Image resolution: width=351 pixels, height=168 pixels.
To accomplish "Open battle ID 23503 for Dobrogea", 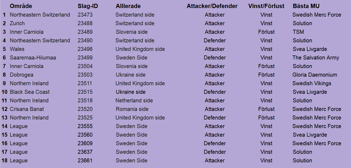I will 85,75.
